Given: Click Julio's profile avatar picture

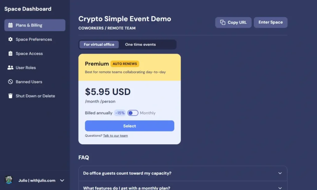Looking at the screenshot, I should coord(9,180).
